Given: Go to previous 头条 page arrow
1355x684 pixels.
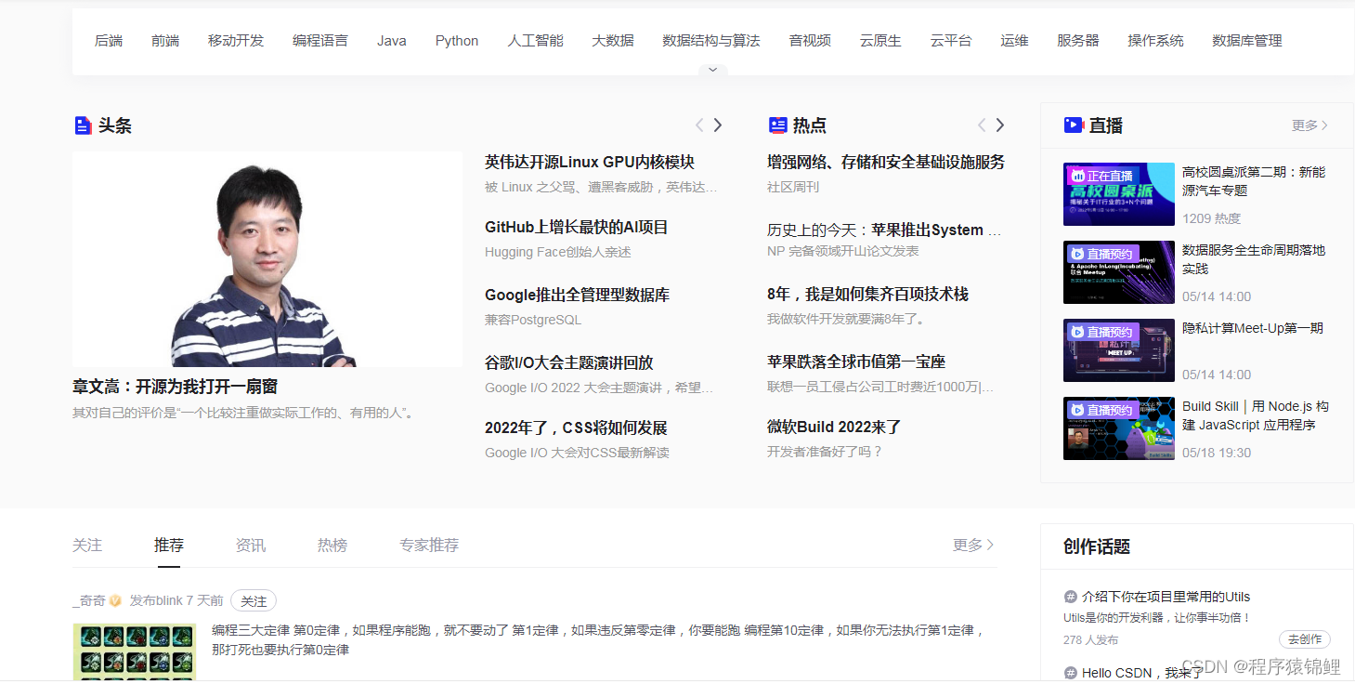Looking at the screenshot, I should pyautogui.click(x=699, y=125).
